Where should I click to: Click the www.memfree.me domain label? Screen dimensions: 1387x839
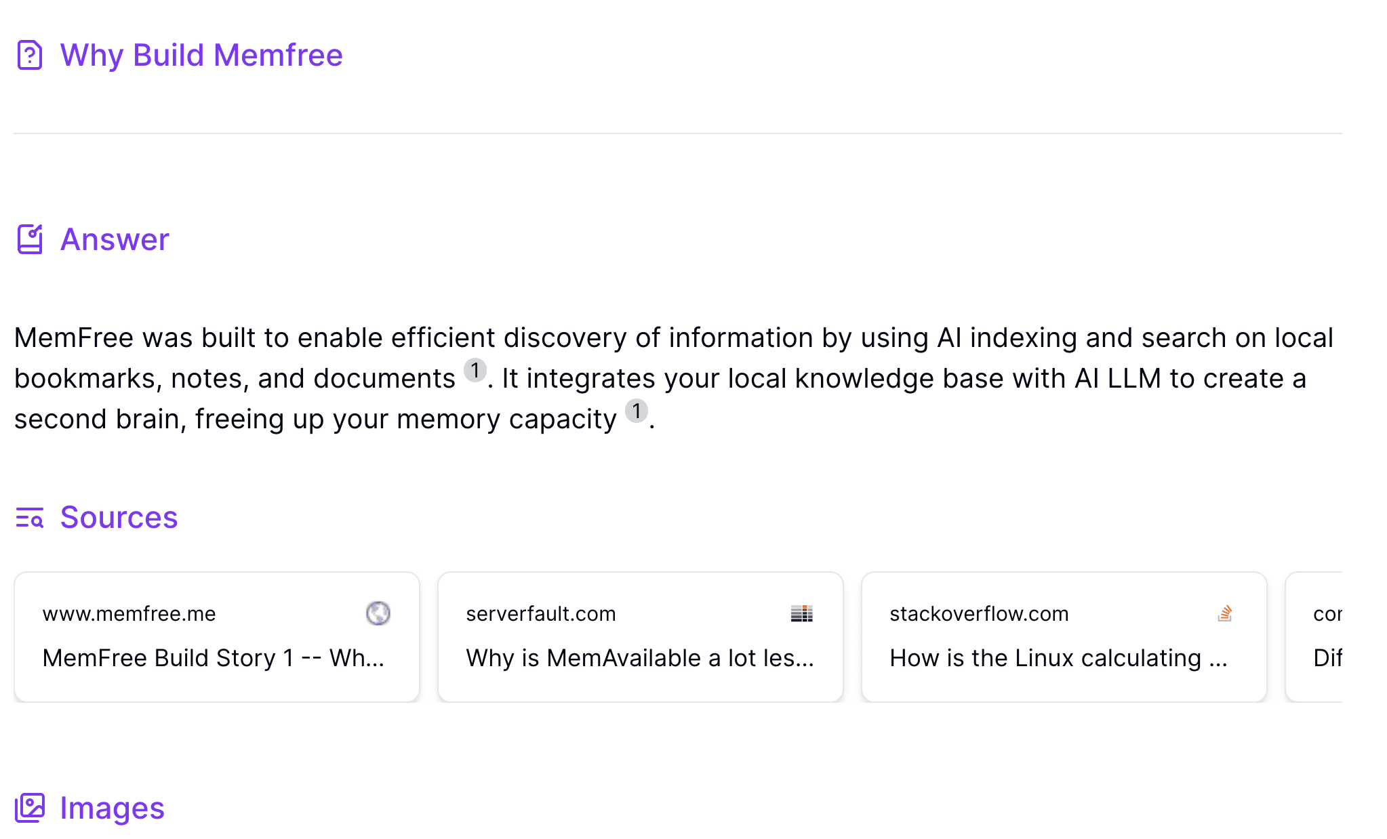(x=129, y=614)
